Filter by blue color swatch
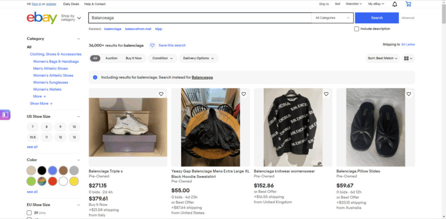This screenshot has width=446, height=219. click(53, 170)
